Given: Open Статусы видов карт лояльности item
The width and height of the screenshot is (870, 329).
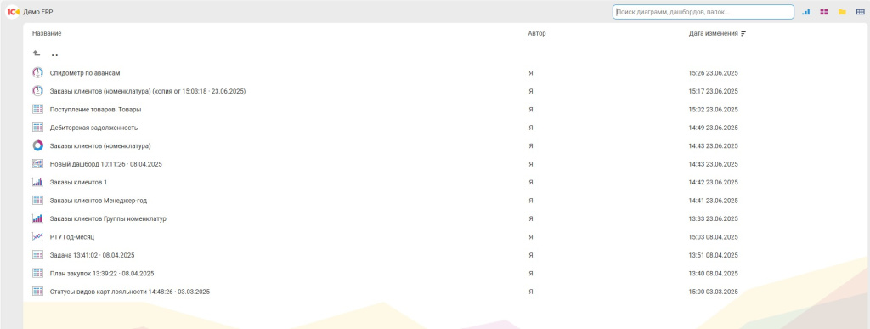Looking at the screenshot, I should (130, 292).
